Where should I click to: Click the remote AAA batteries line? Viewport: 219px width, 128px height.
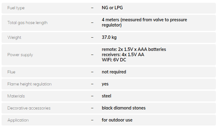click(x=134, y=49)
